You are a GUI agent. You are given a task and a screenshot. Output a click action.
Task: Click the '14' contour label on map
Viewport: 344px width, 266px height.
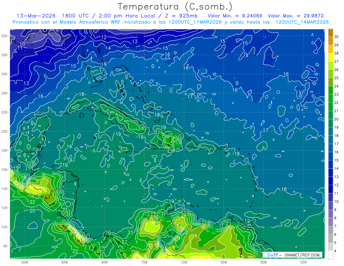(108, 48)
